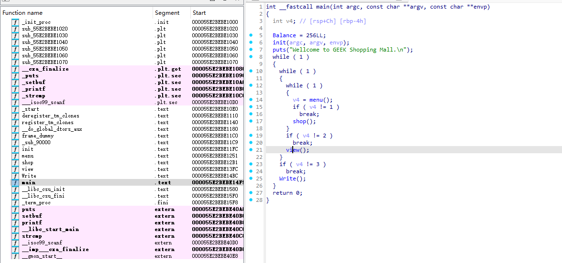The height and width of the screenshot is (263, 562).
Task: Click the function icon beside _strcmp
Action: tap(15, 95)
